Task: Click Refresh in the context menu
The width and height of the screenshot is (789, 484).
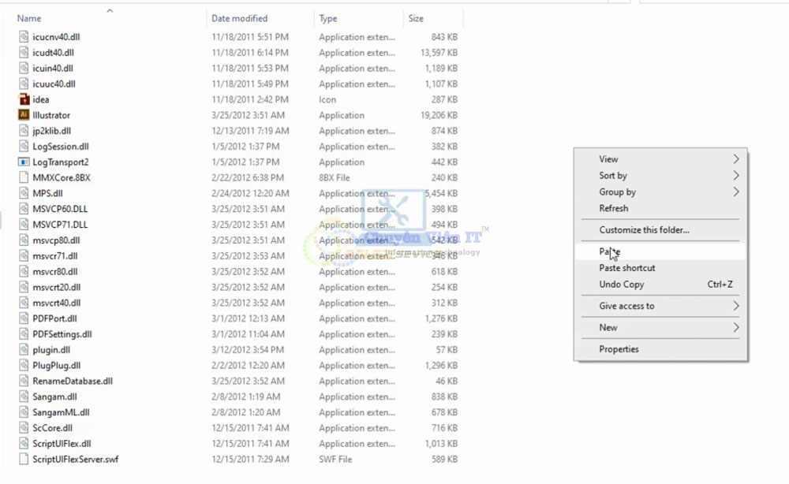Action: point(613,208)
